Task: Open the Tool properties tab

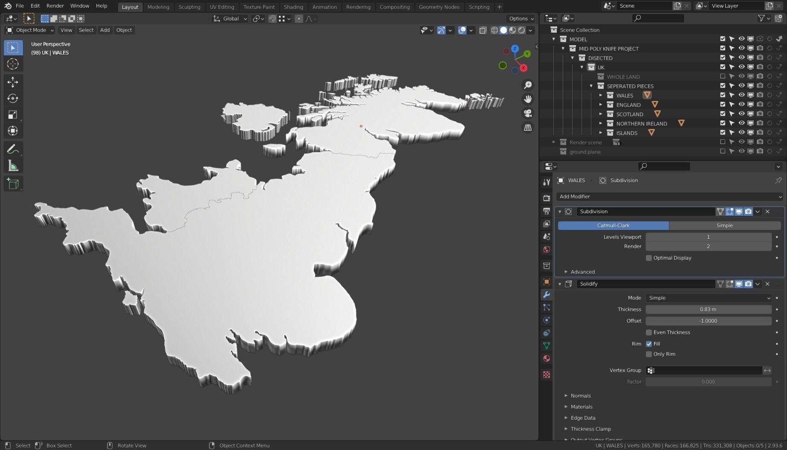Action: click(x=547, y=182)
